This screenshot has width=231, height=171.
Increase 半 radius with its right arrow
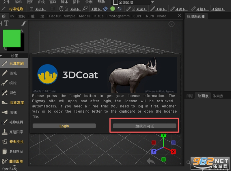pos(78,9)
